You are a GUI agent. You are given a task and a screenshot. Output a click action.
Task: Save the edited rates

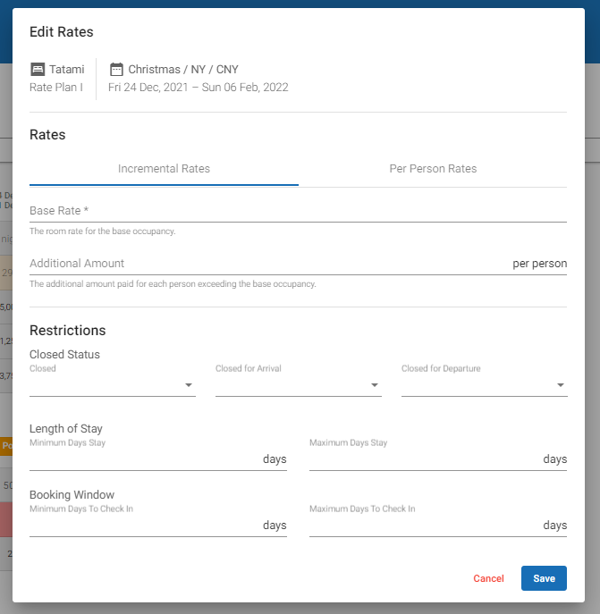544,578
